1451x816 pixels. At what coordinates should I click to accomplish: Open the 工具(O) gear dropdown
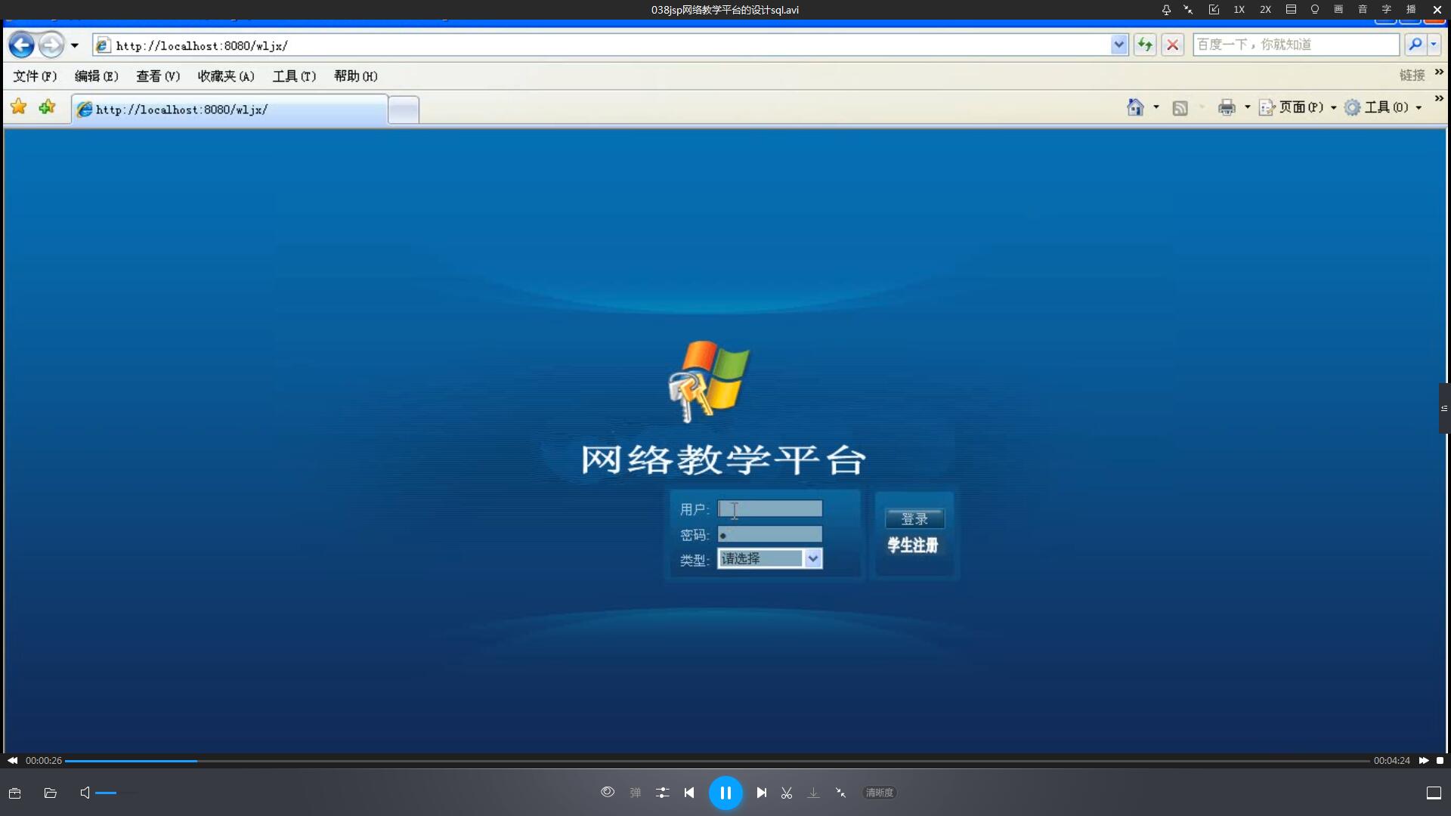point(1383,107)
